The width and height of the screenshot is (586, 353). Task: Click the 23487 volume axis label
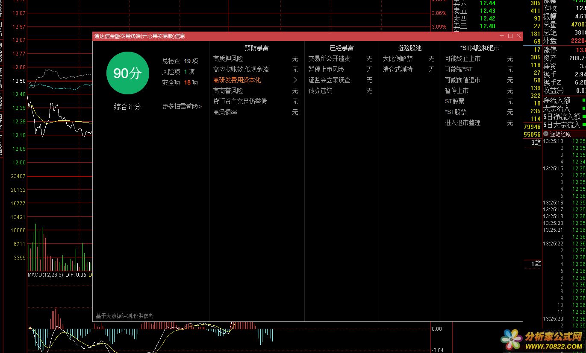(18, 176)
